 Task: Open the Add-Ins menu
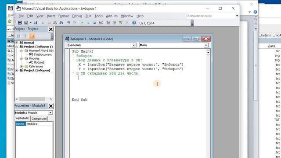coord(112,16)
